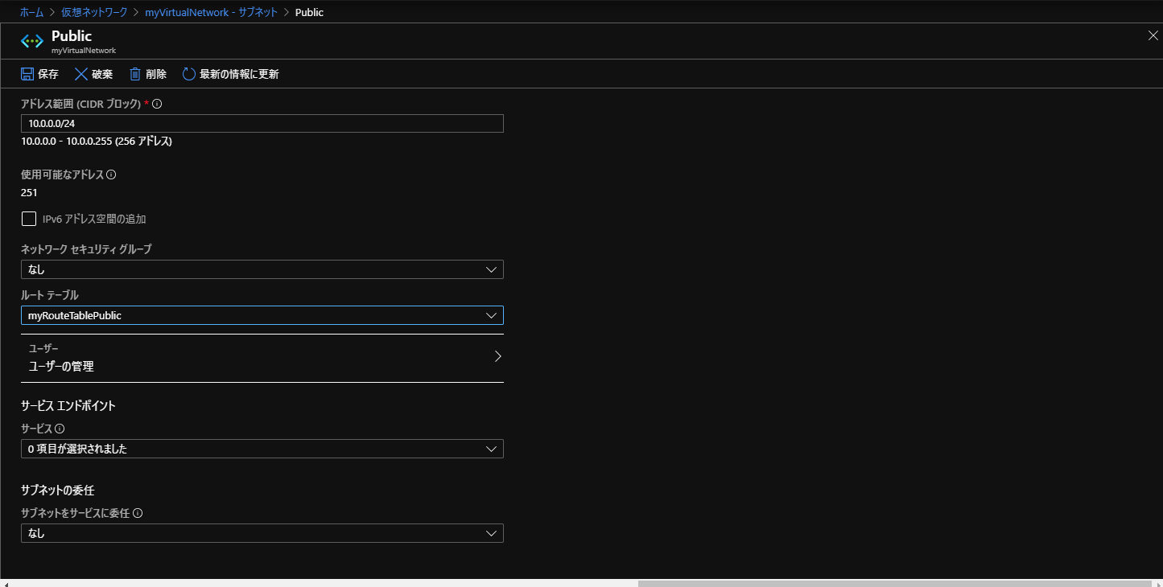This screenshot has height=587, width=1163.
Task: Open the サービス endpoint dropdown
Action: point(262,449)
